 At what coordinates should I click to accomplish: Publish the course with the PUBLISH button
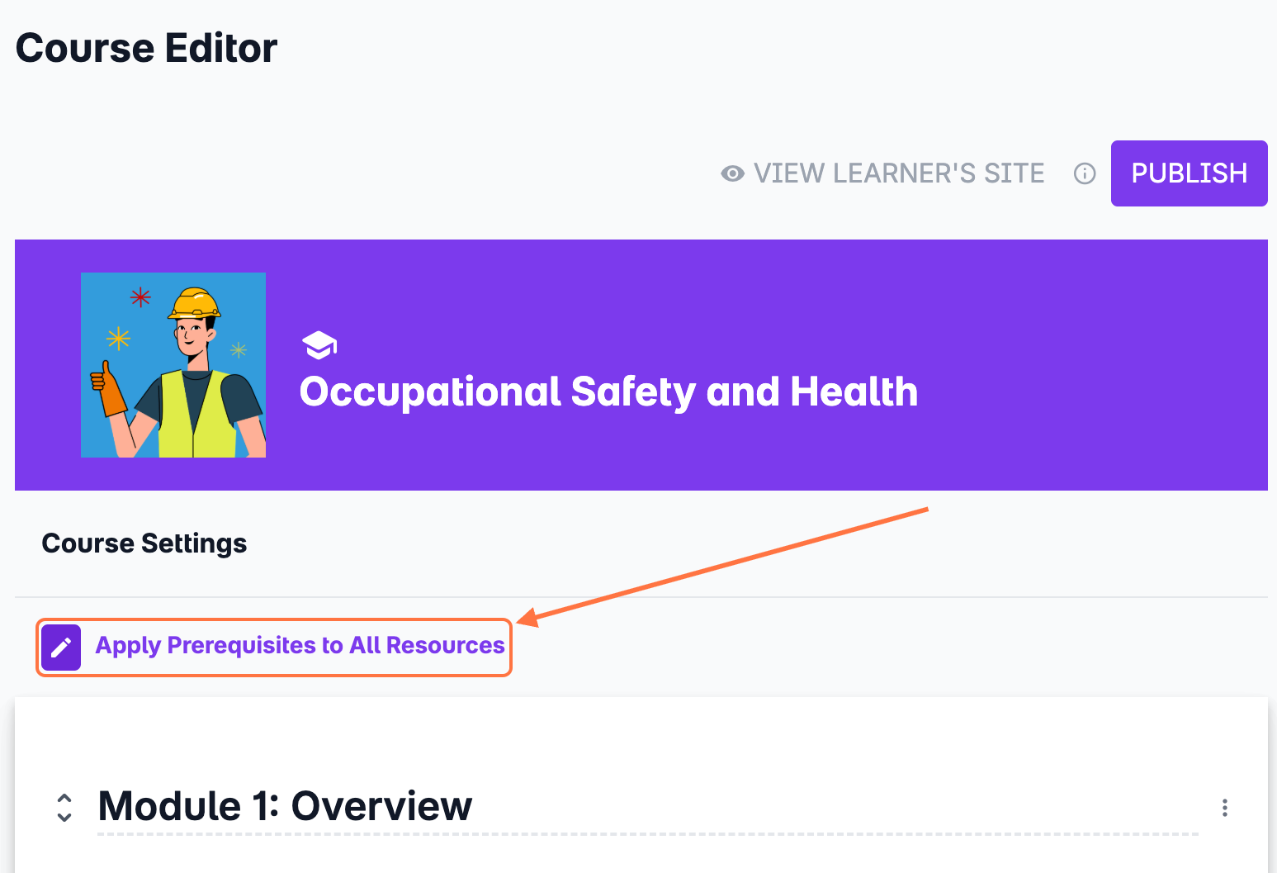tap(1189, 173)
